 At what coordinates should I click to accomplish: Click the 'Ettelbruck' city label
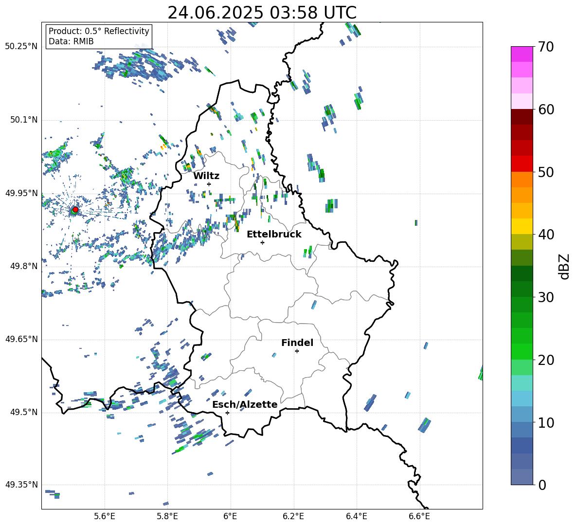point(274,234)
